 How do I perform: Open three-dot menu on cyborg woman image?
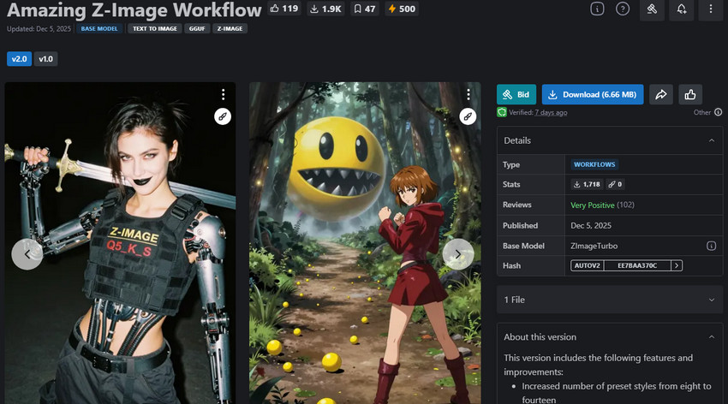(223, 94)
